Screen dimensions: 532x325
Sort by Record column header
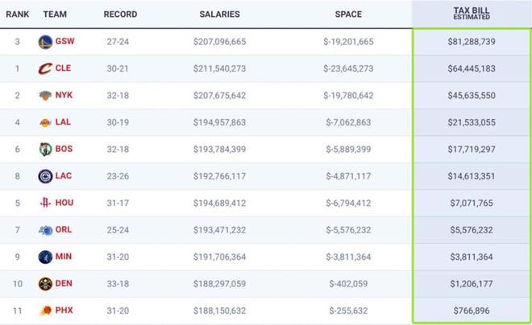coord(120,14)
